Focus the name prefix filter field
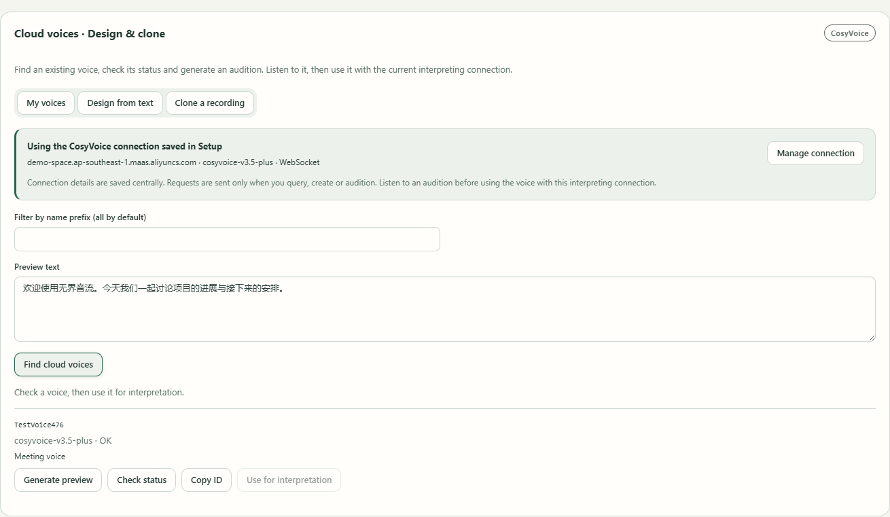Screen dimensions: 890x517 pyautogui.click(x=227, y=239)
